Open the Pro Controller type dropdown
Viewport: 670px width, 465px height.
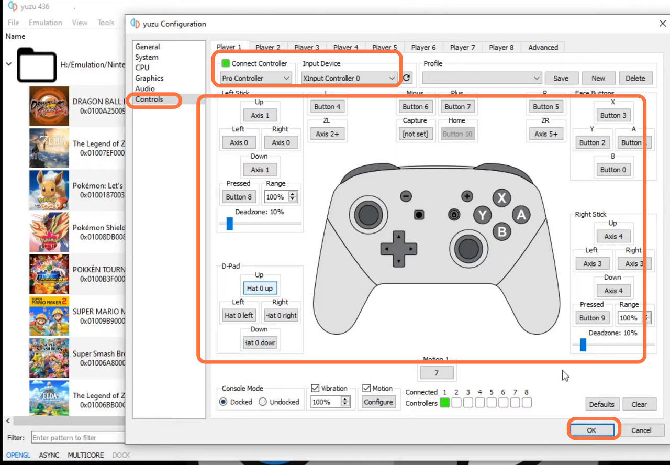(255, 78)
